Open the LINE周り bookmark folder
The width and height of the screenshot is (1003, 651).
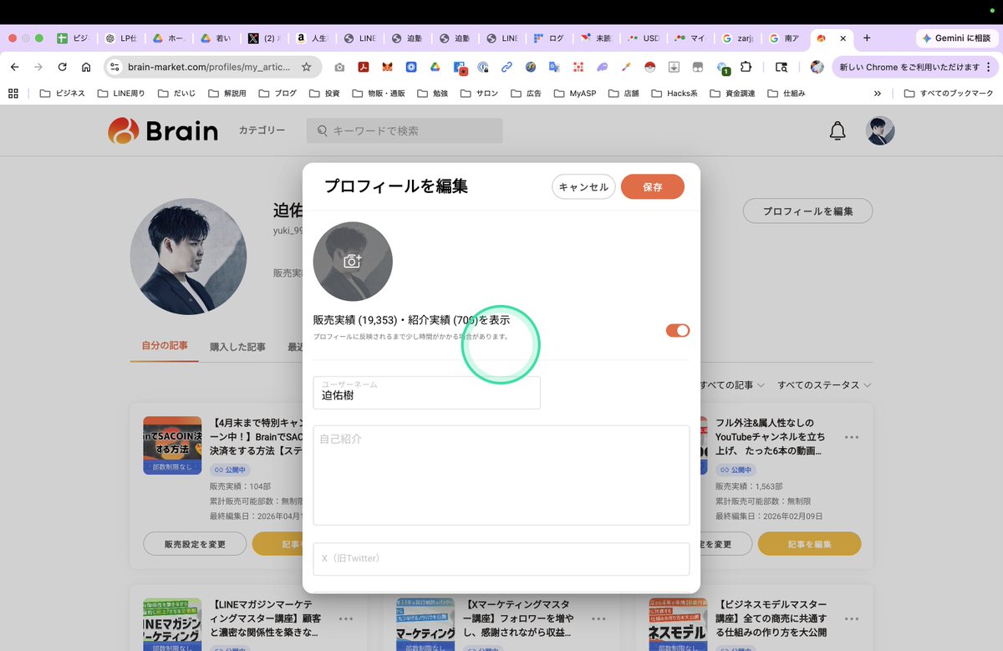coord(121,94)
